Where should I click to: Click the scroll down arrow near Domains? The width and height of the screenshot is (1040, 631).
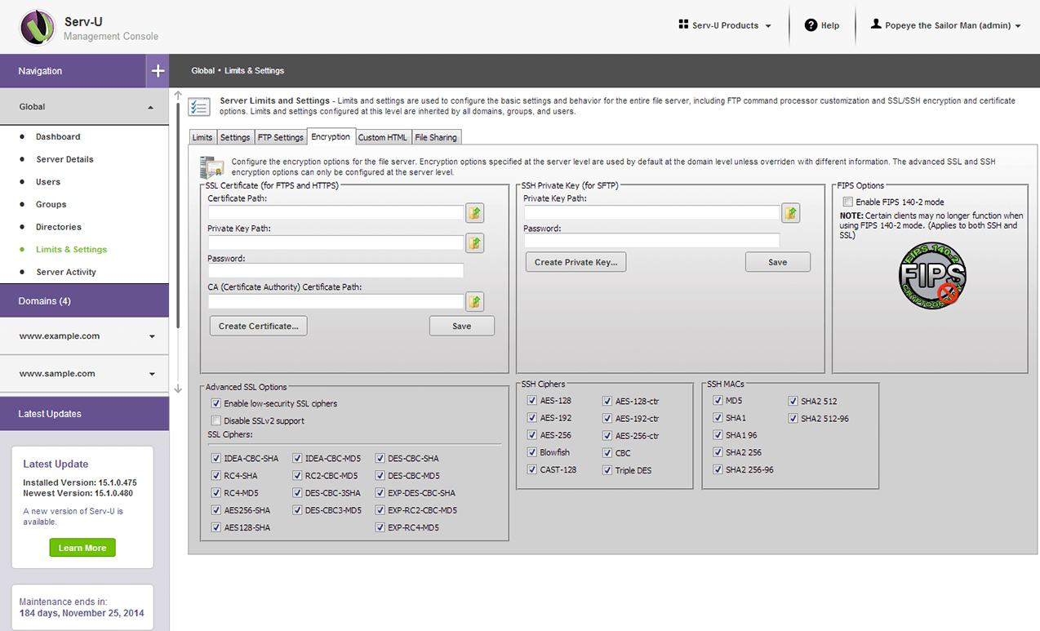coord(178,389)
